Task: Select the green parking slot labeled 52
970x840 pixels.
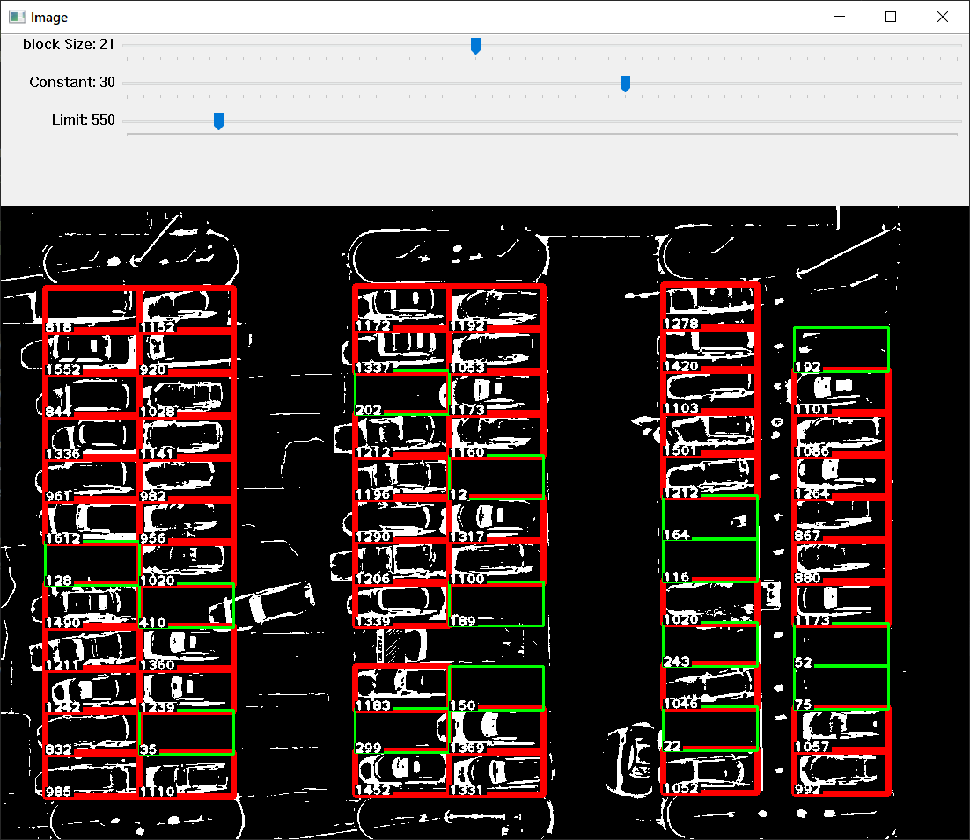Action: click(x=841, y=645)
